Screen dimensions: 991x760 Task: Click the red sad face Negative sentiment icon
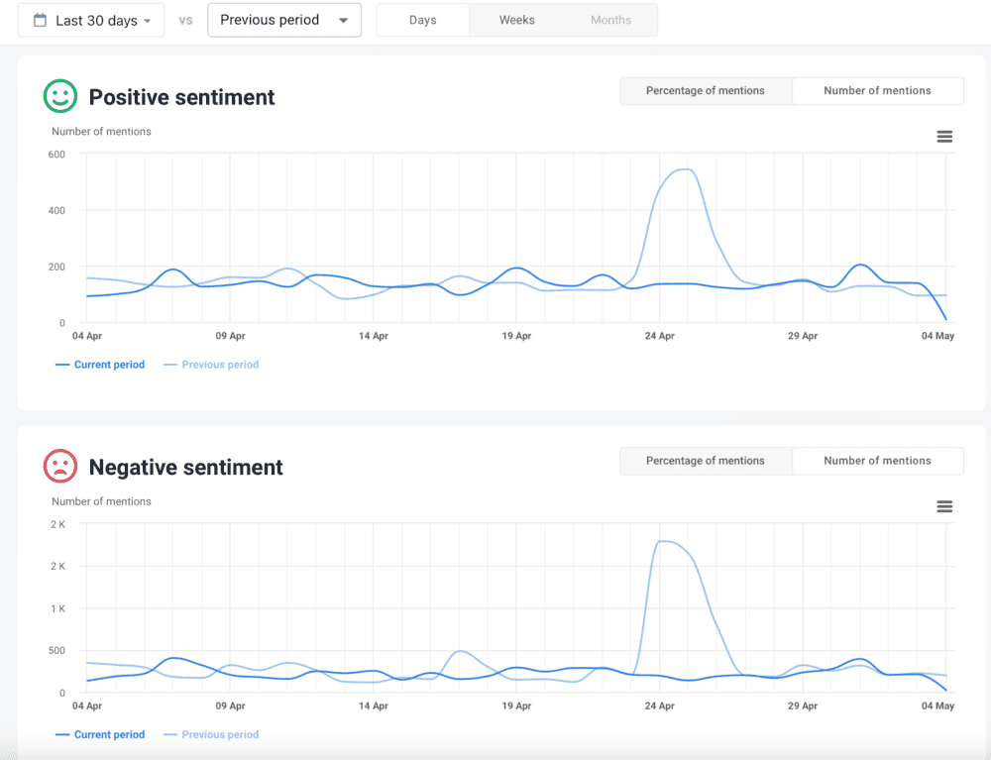60,467
